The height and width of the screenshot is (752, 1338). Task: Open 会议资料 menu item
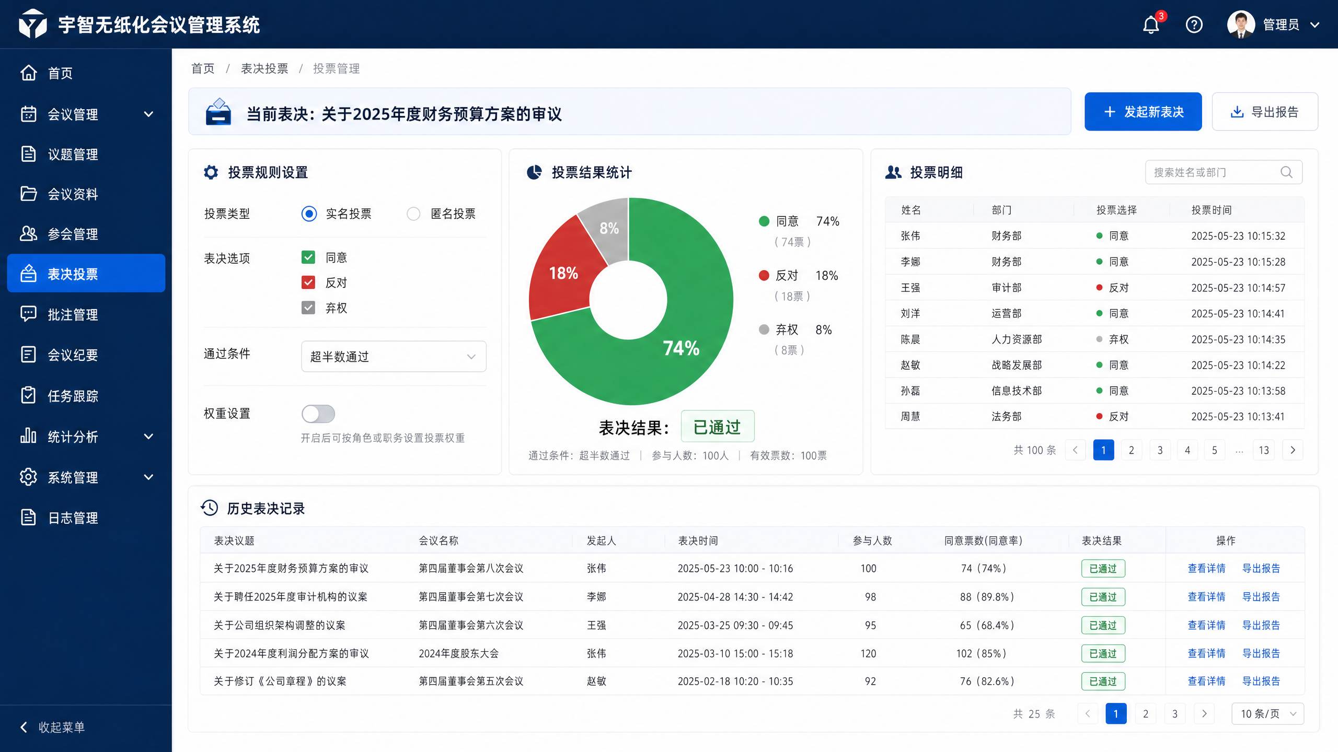click(86, 194)
